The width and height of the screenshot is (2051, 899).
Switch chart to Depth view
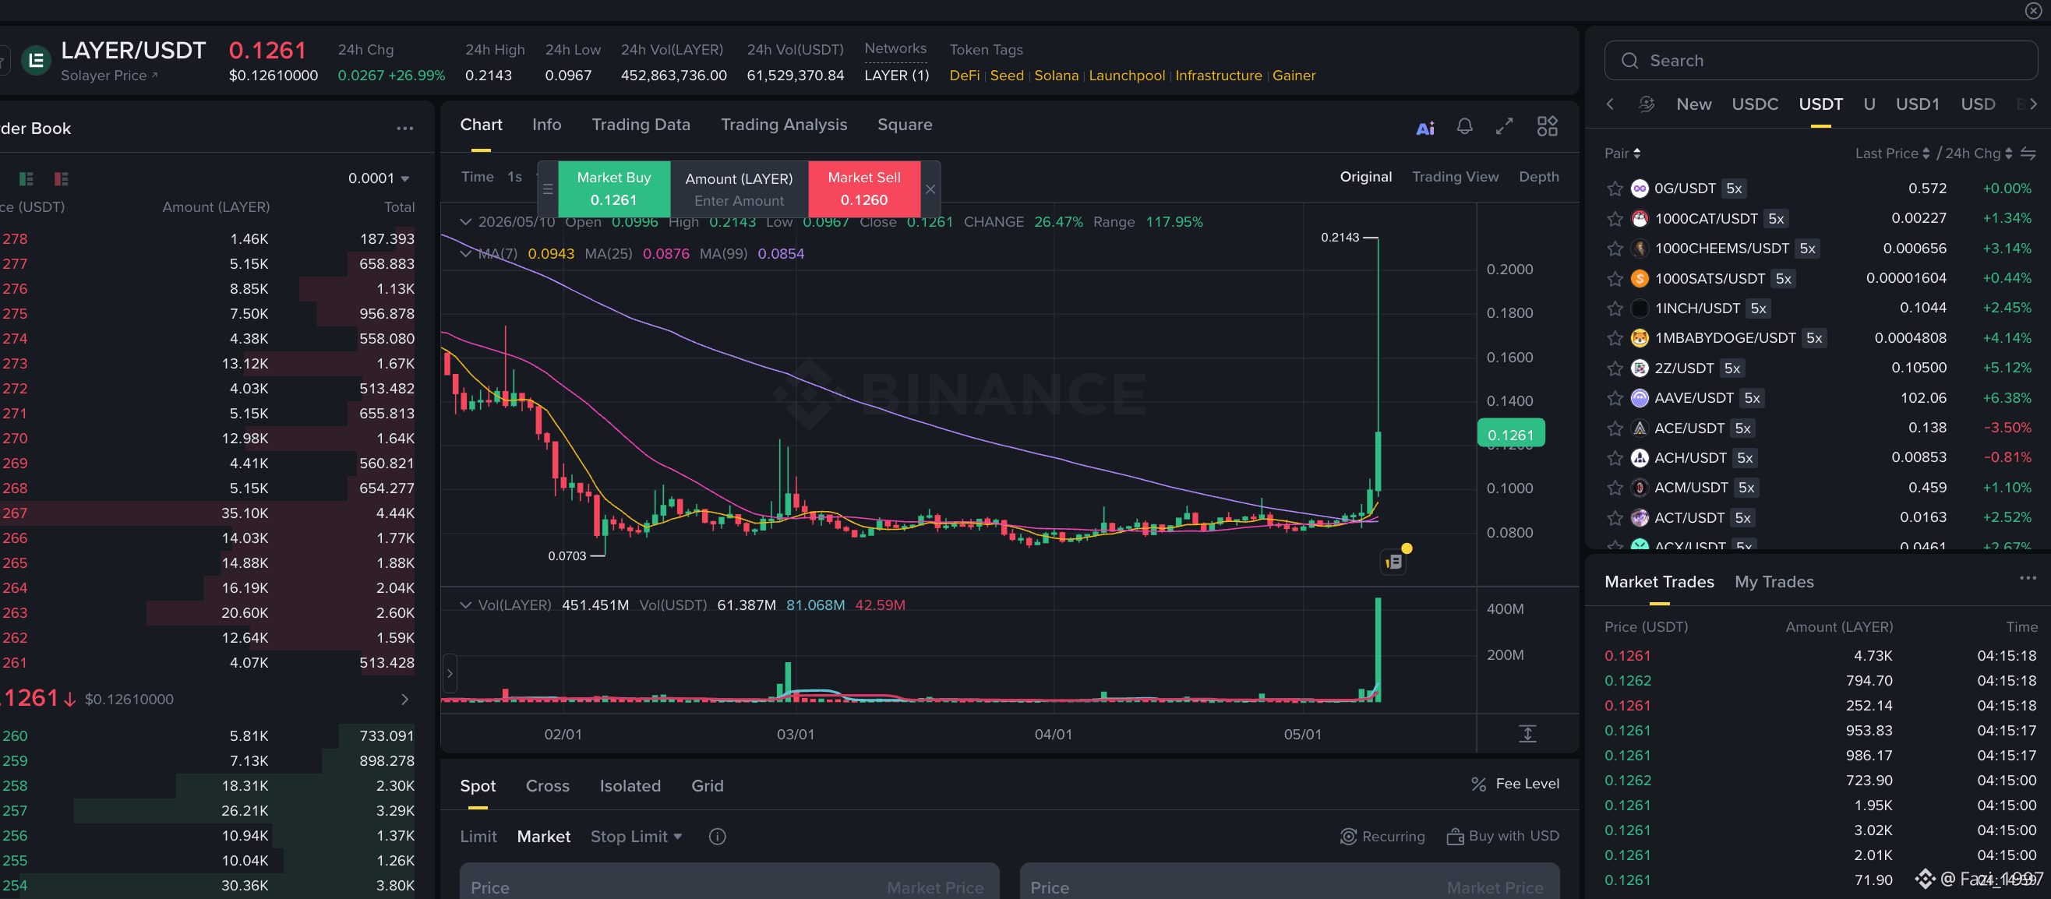pyautogui.click(x=1538, y=177)
